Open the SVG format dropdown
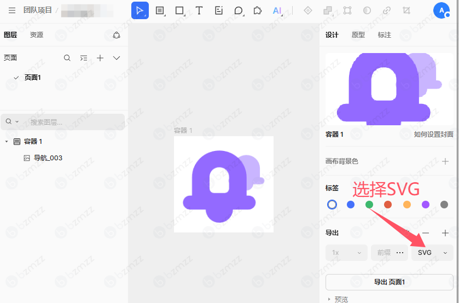Viewport: 459px width, 303px height. (432, 253)
